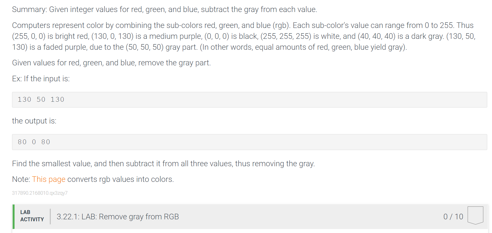The width and height of the screenshot is (492, 233).
Task: Click the "Computers represent color" paragraph
Action: (244, 36)
